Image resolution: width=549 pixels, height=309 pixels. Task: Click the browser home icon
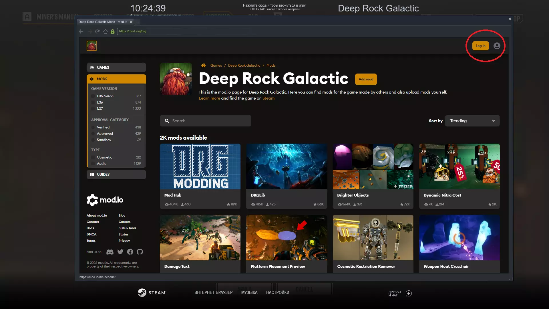[x=105, y=31]
